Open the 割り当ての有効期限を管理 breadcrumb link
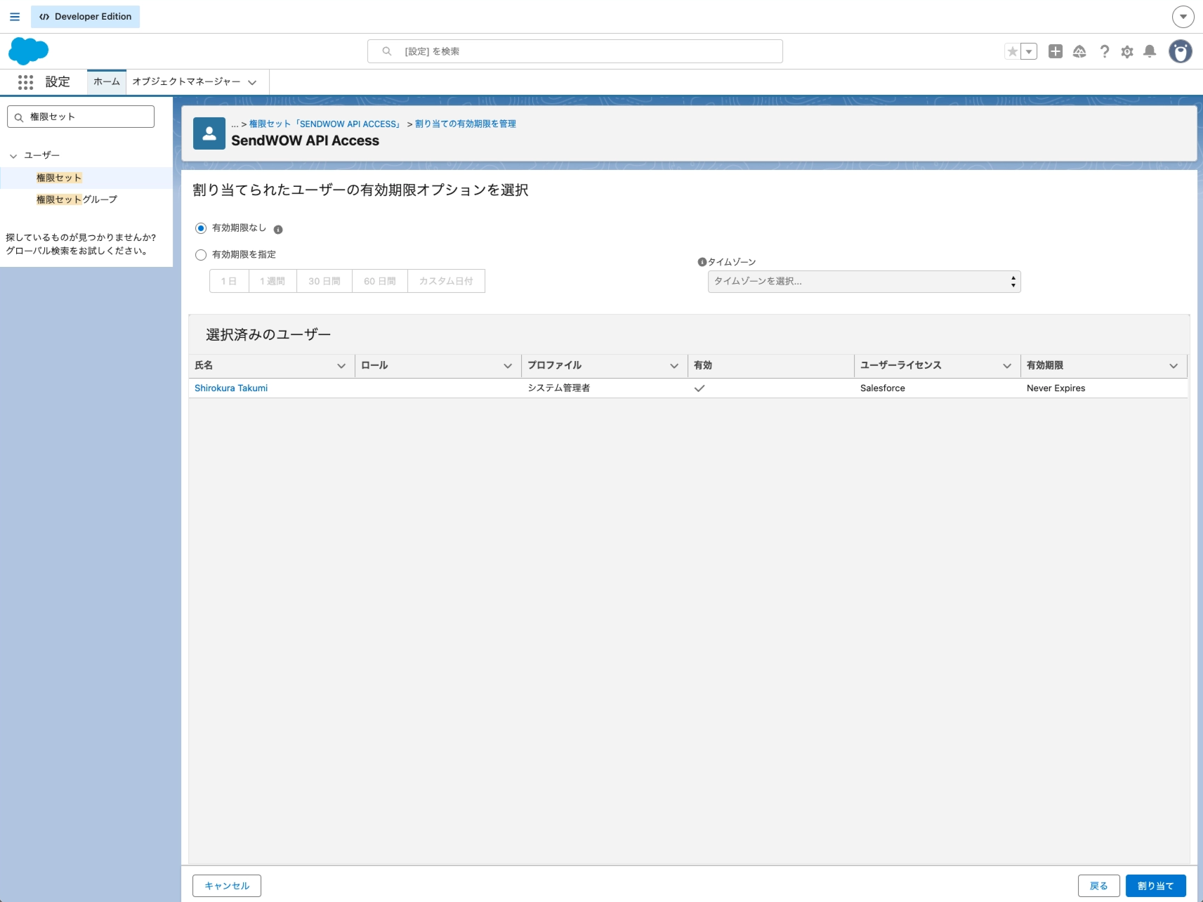The width and height of the screenshot is (1203, 902). [x=466, y=124]
